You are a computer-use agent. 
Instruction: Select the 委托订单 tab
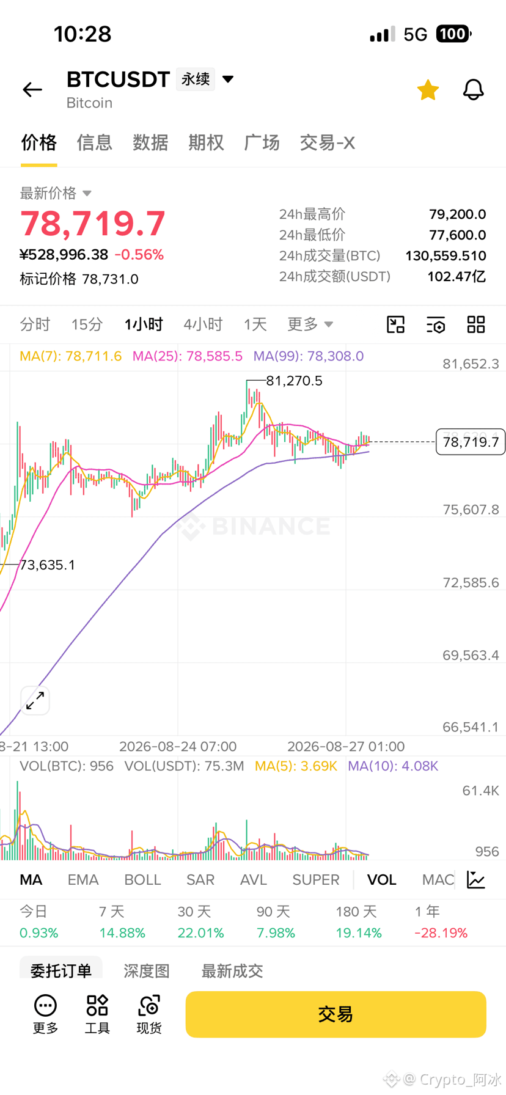pos(61,970)
